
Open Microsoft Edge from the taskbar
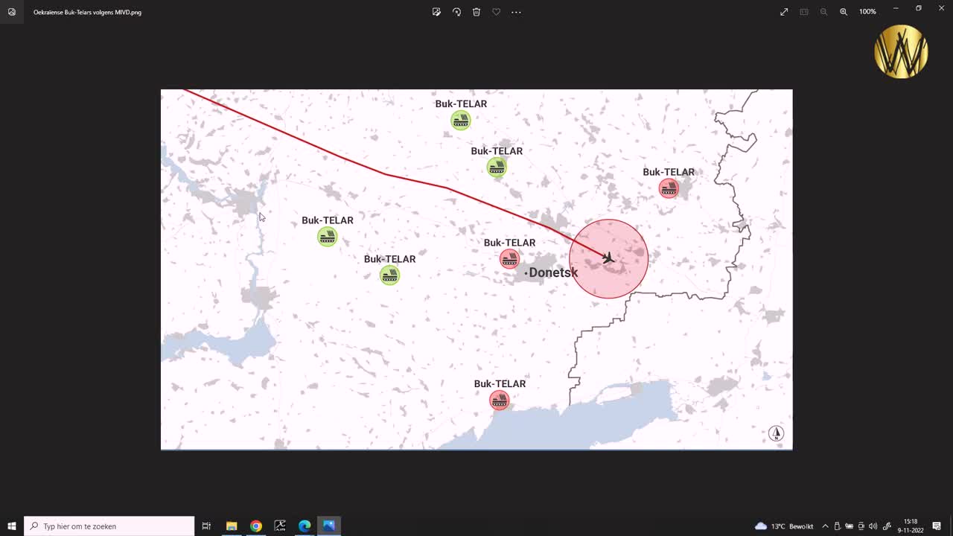pos(305,526)
